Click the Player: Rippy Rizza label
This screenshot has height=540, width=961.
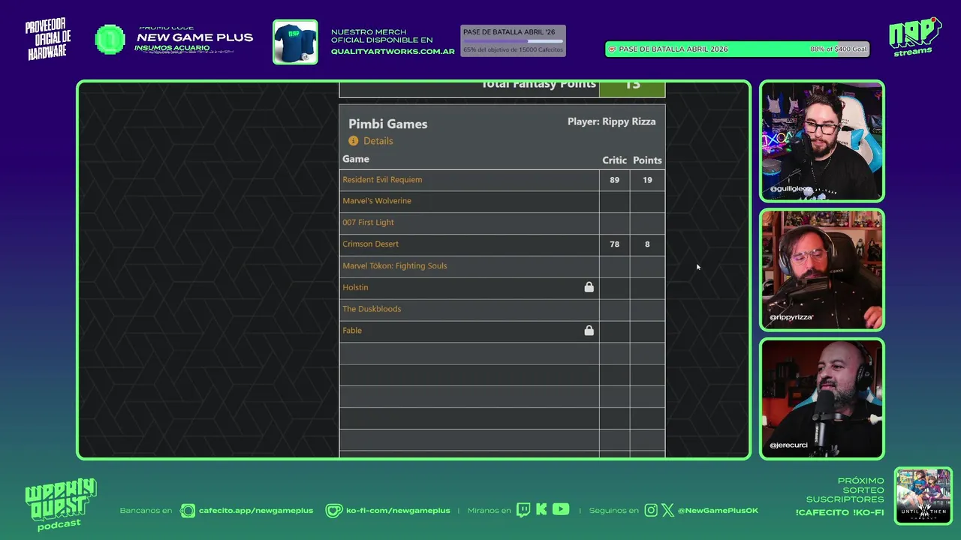pos(611,121)
